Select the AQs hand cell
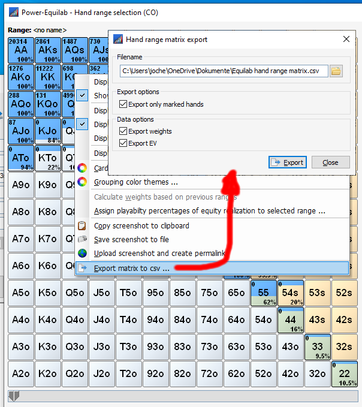The width and height of the screenshot is (362, 407). 75,50
